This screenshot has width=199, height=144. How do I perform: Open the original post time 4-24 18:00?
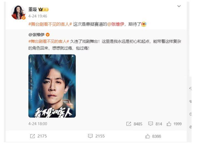coord(38,124)
